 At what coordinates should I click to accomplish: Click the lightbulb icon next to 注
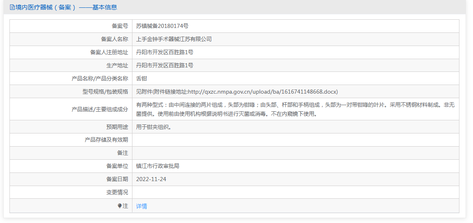pyautogui.click(x=120, y=206)
